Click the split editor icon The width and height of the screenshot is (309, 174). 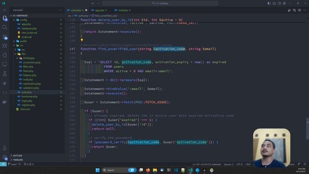pyautogui.click(x=299, y=10)
